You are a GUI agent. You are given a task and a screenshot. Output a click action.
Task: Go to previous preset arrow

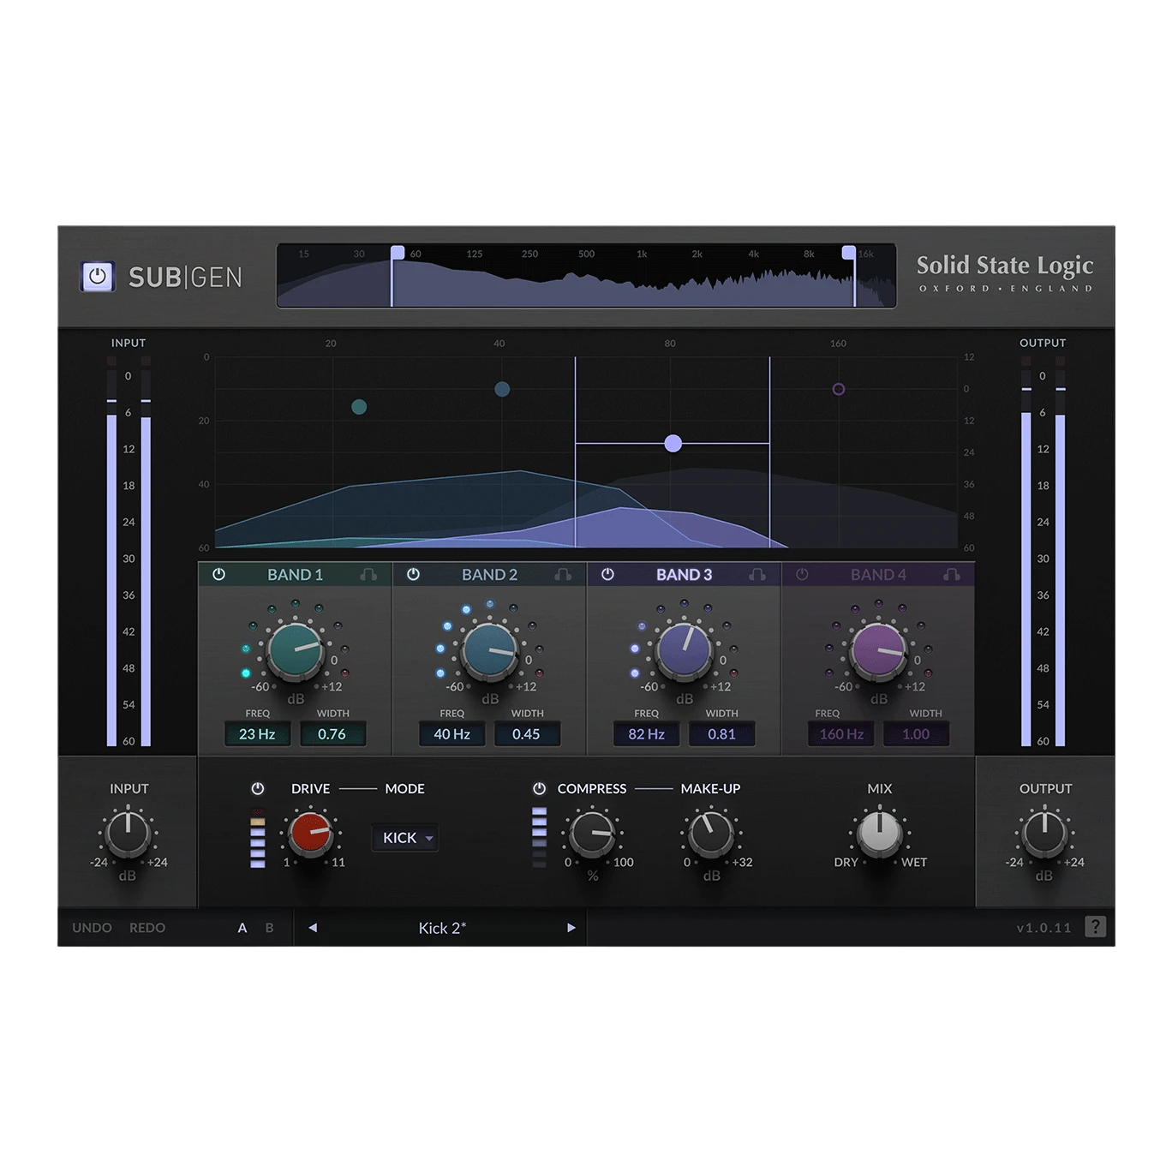313,928
